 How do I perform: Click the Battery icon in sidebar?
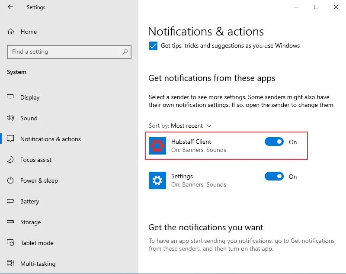pyautogui.click(x=10, y=201)
